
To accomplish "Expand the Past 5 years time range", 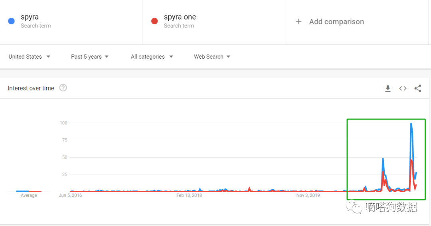I will point(90,57).
